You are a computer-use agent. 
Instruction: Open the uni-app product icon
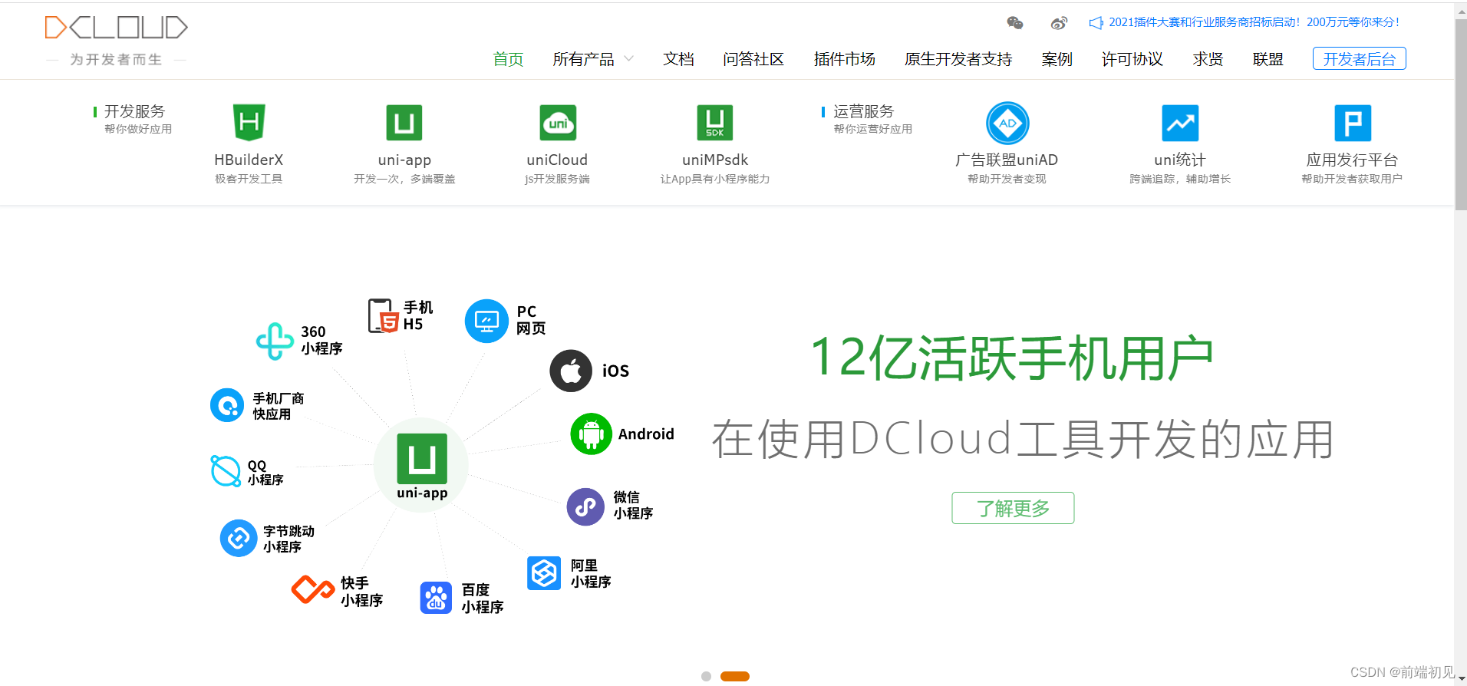(x=404, y=123)
